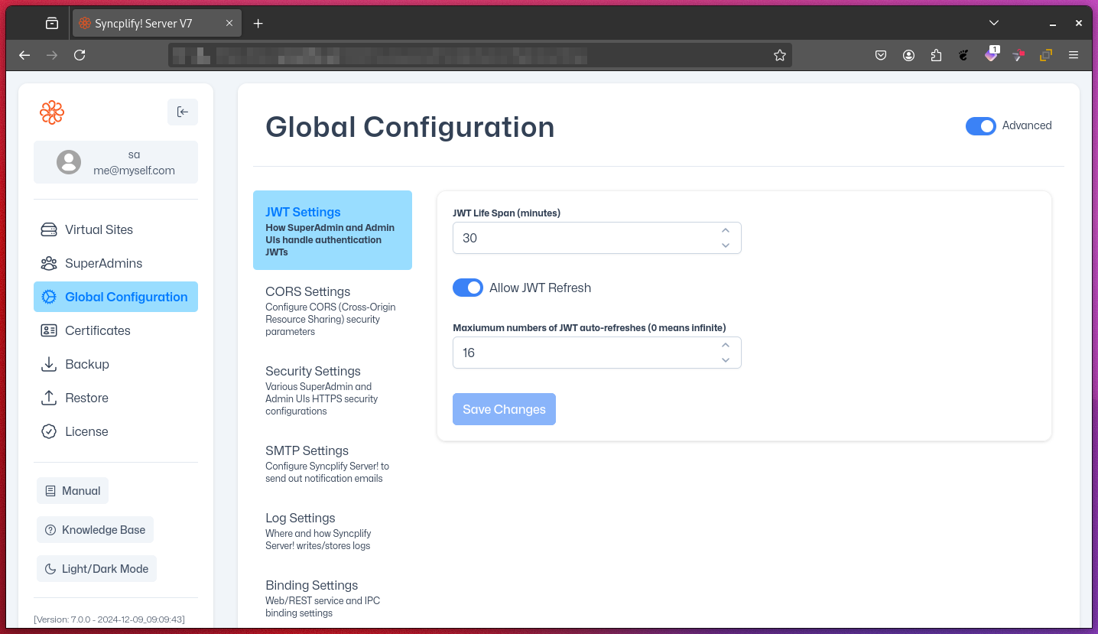
Task: Click the Certificates sidebar icon
Action: tap(48, 330)
